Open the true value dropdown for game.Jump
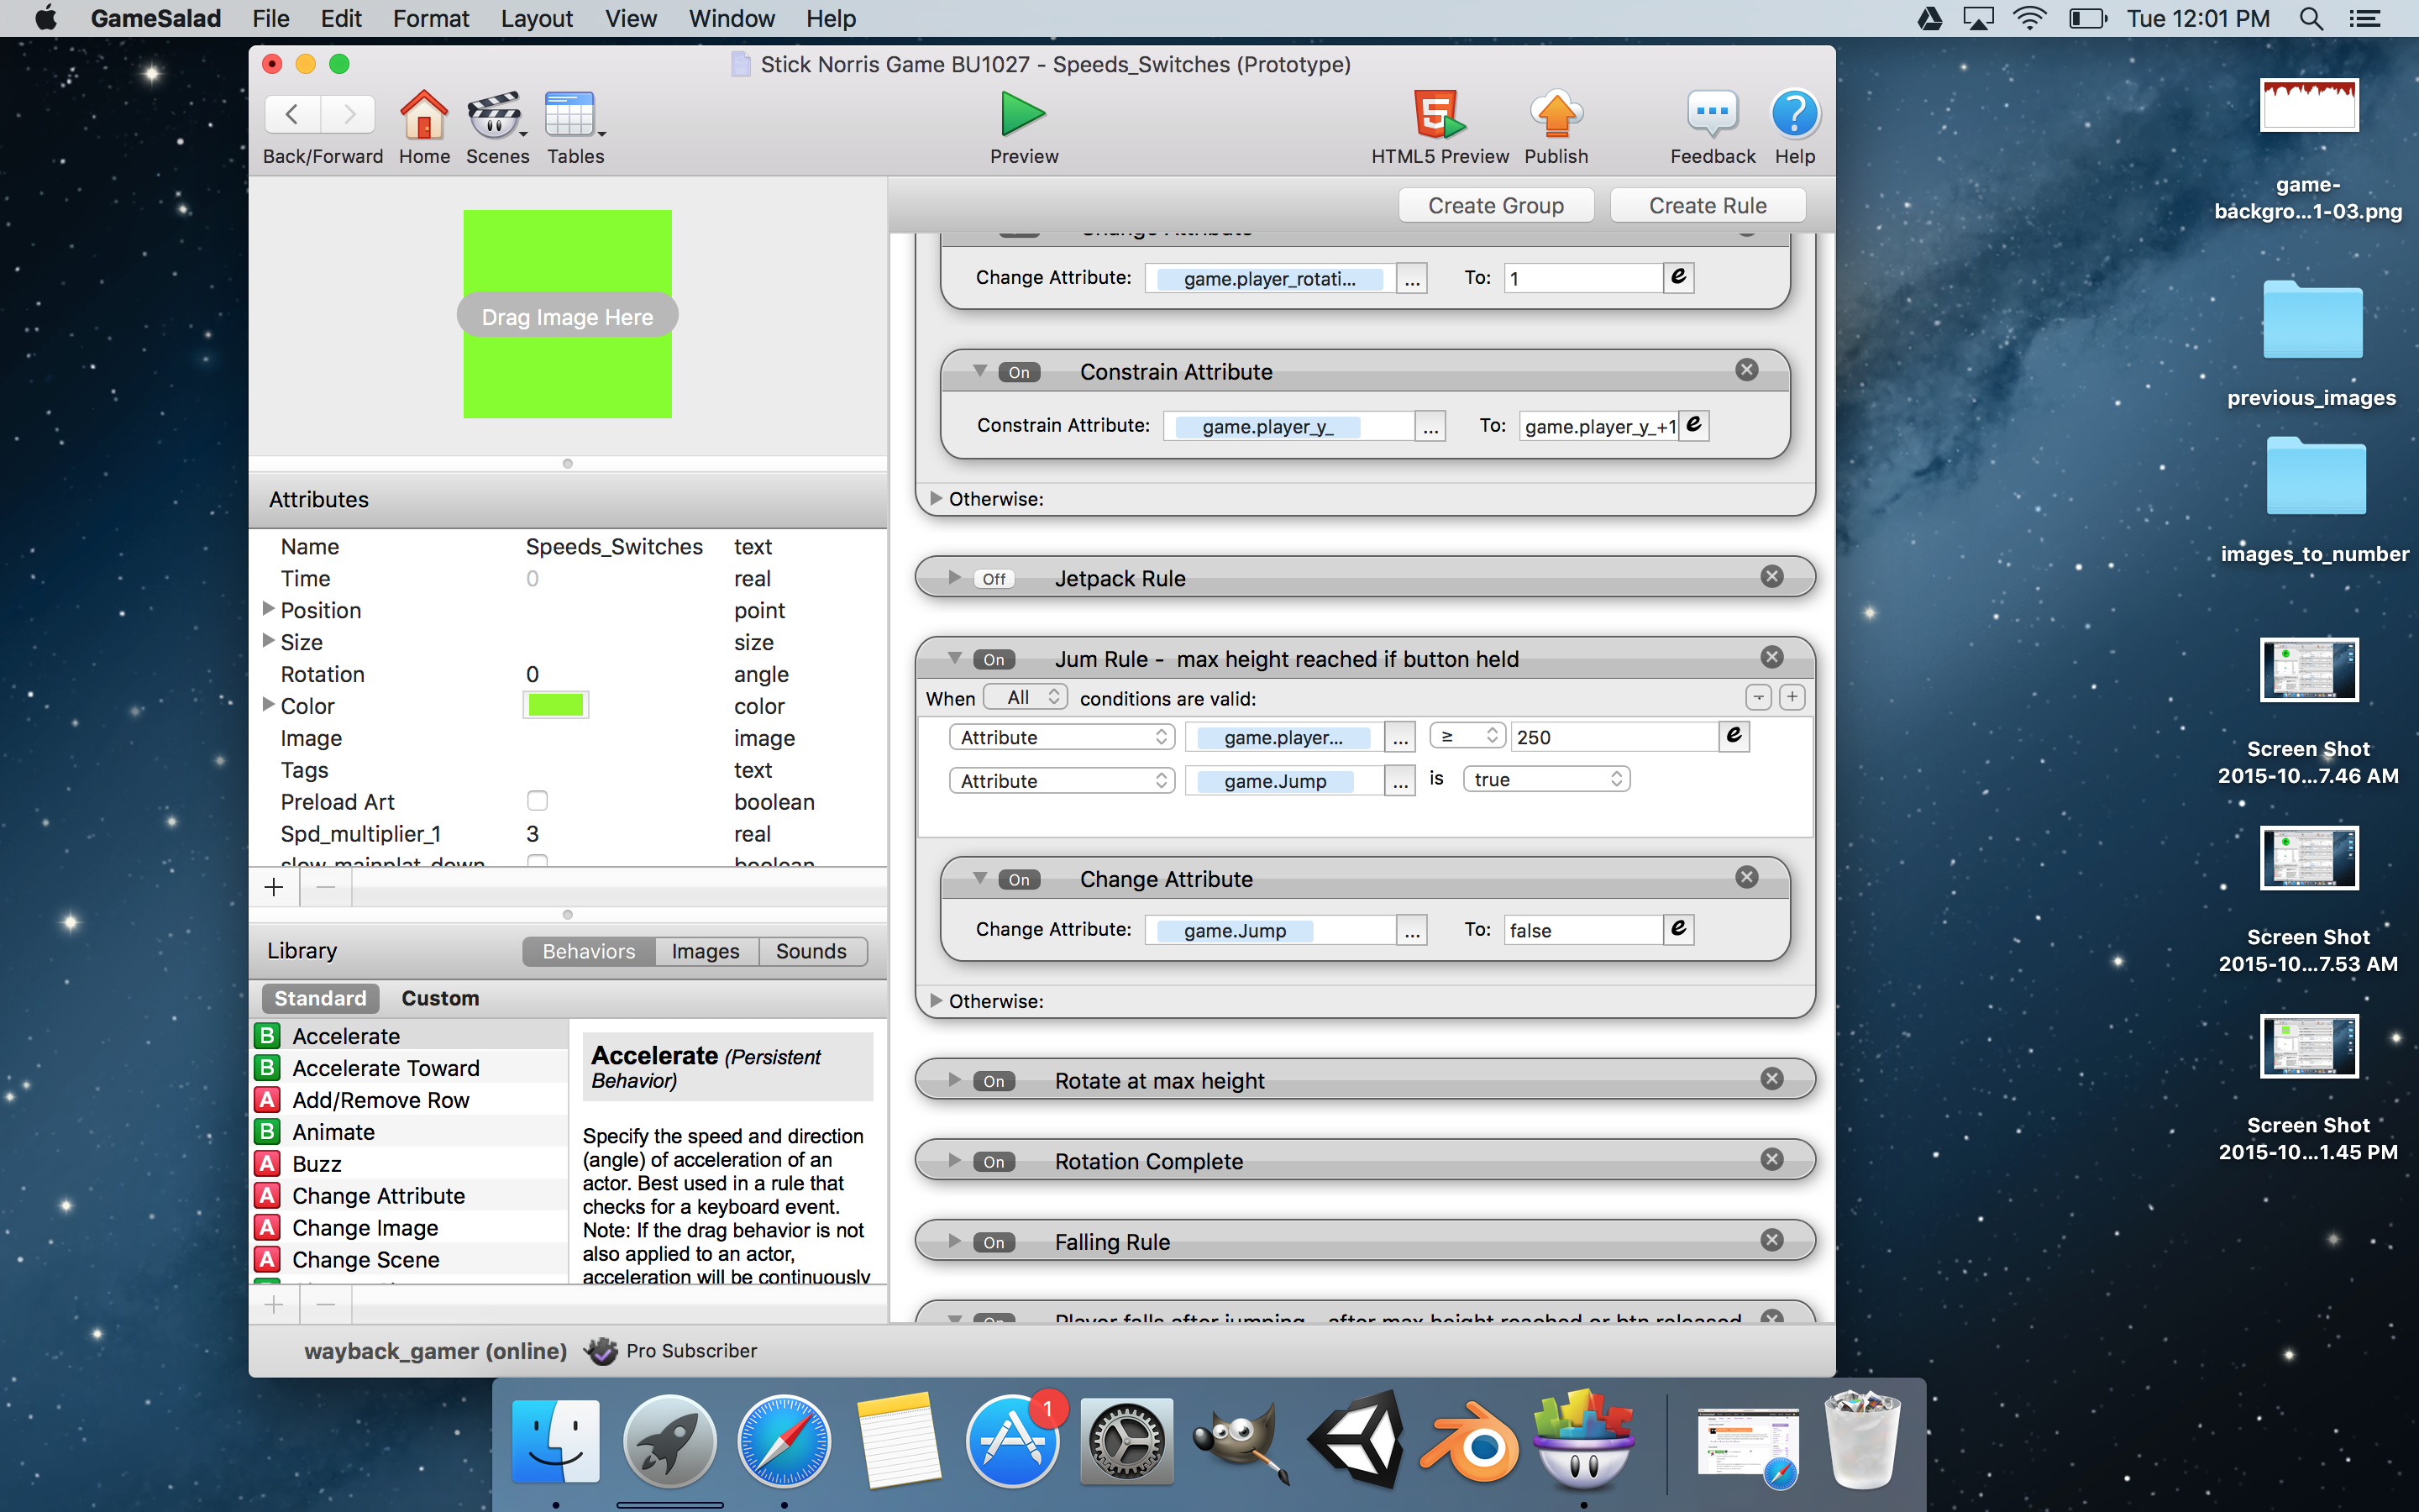Viewport: 2419px width, 1512px height. tap(1546, 779)
